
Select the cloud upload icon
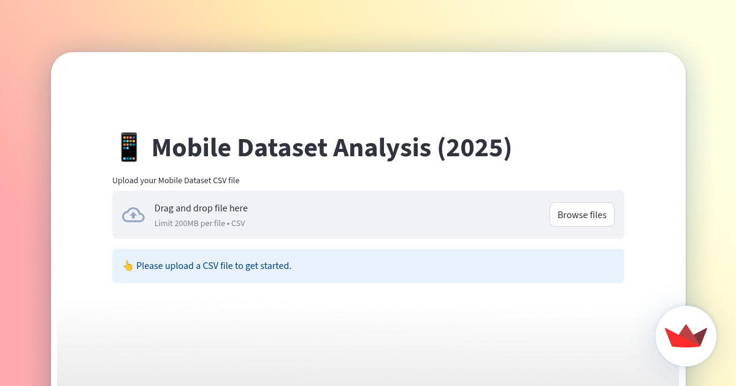(133, 214)
